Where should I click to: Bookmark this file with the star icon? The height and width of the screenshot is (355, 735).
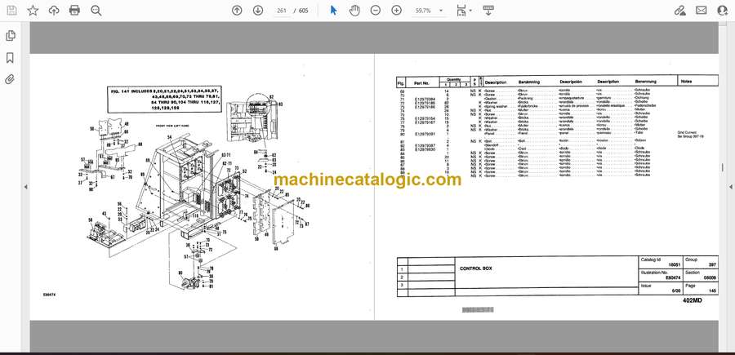(33, 11)
